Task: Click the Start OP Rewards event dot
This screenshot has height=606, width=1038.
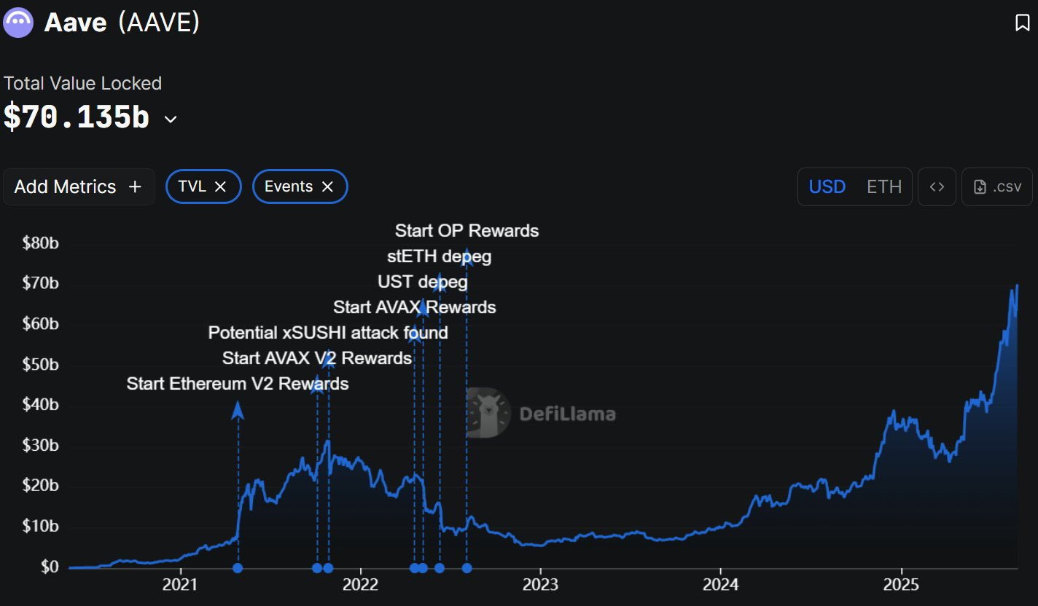Action: coord(467,568)
